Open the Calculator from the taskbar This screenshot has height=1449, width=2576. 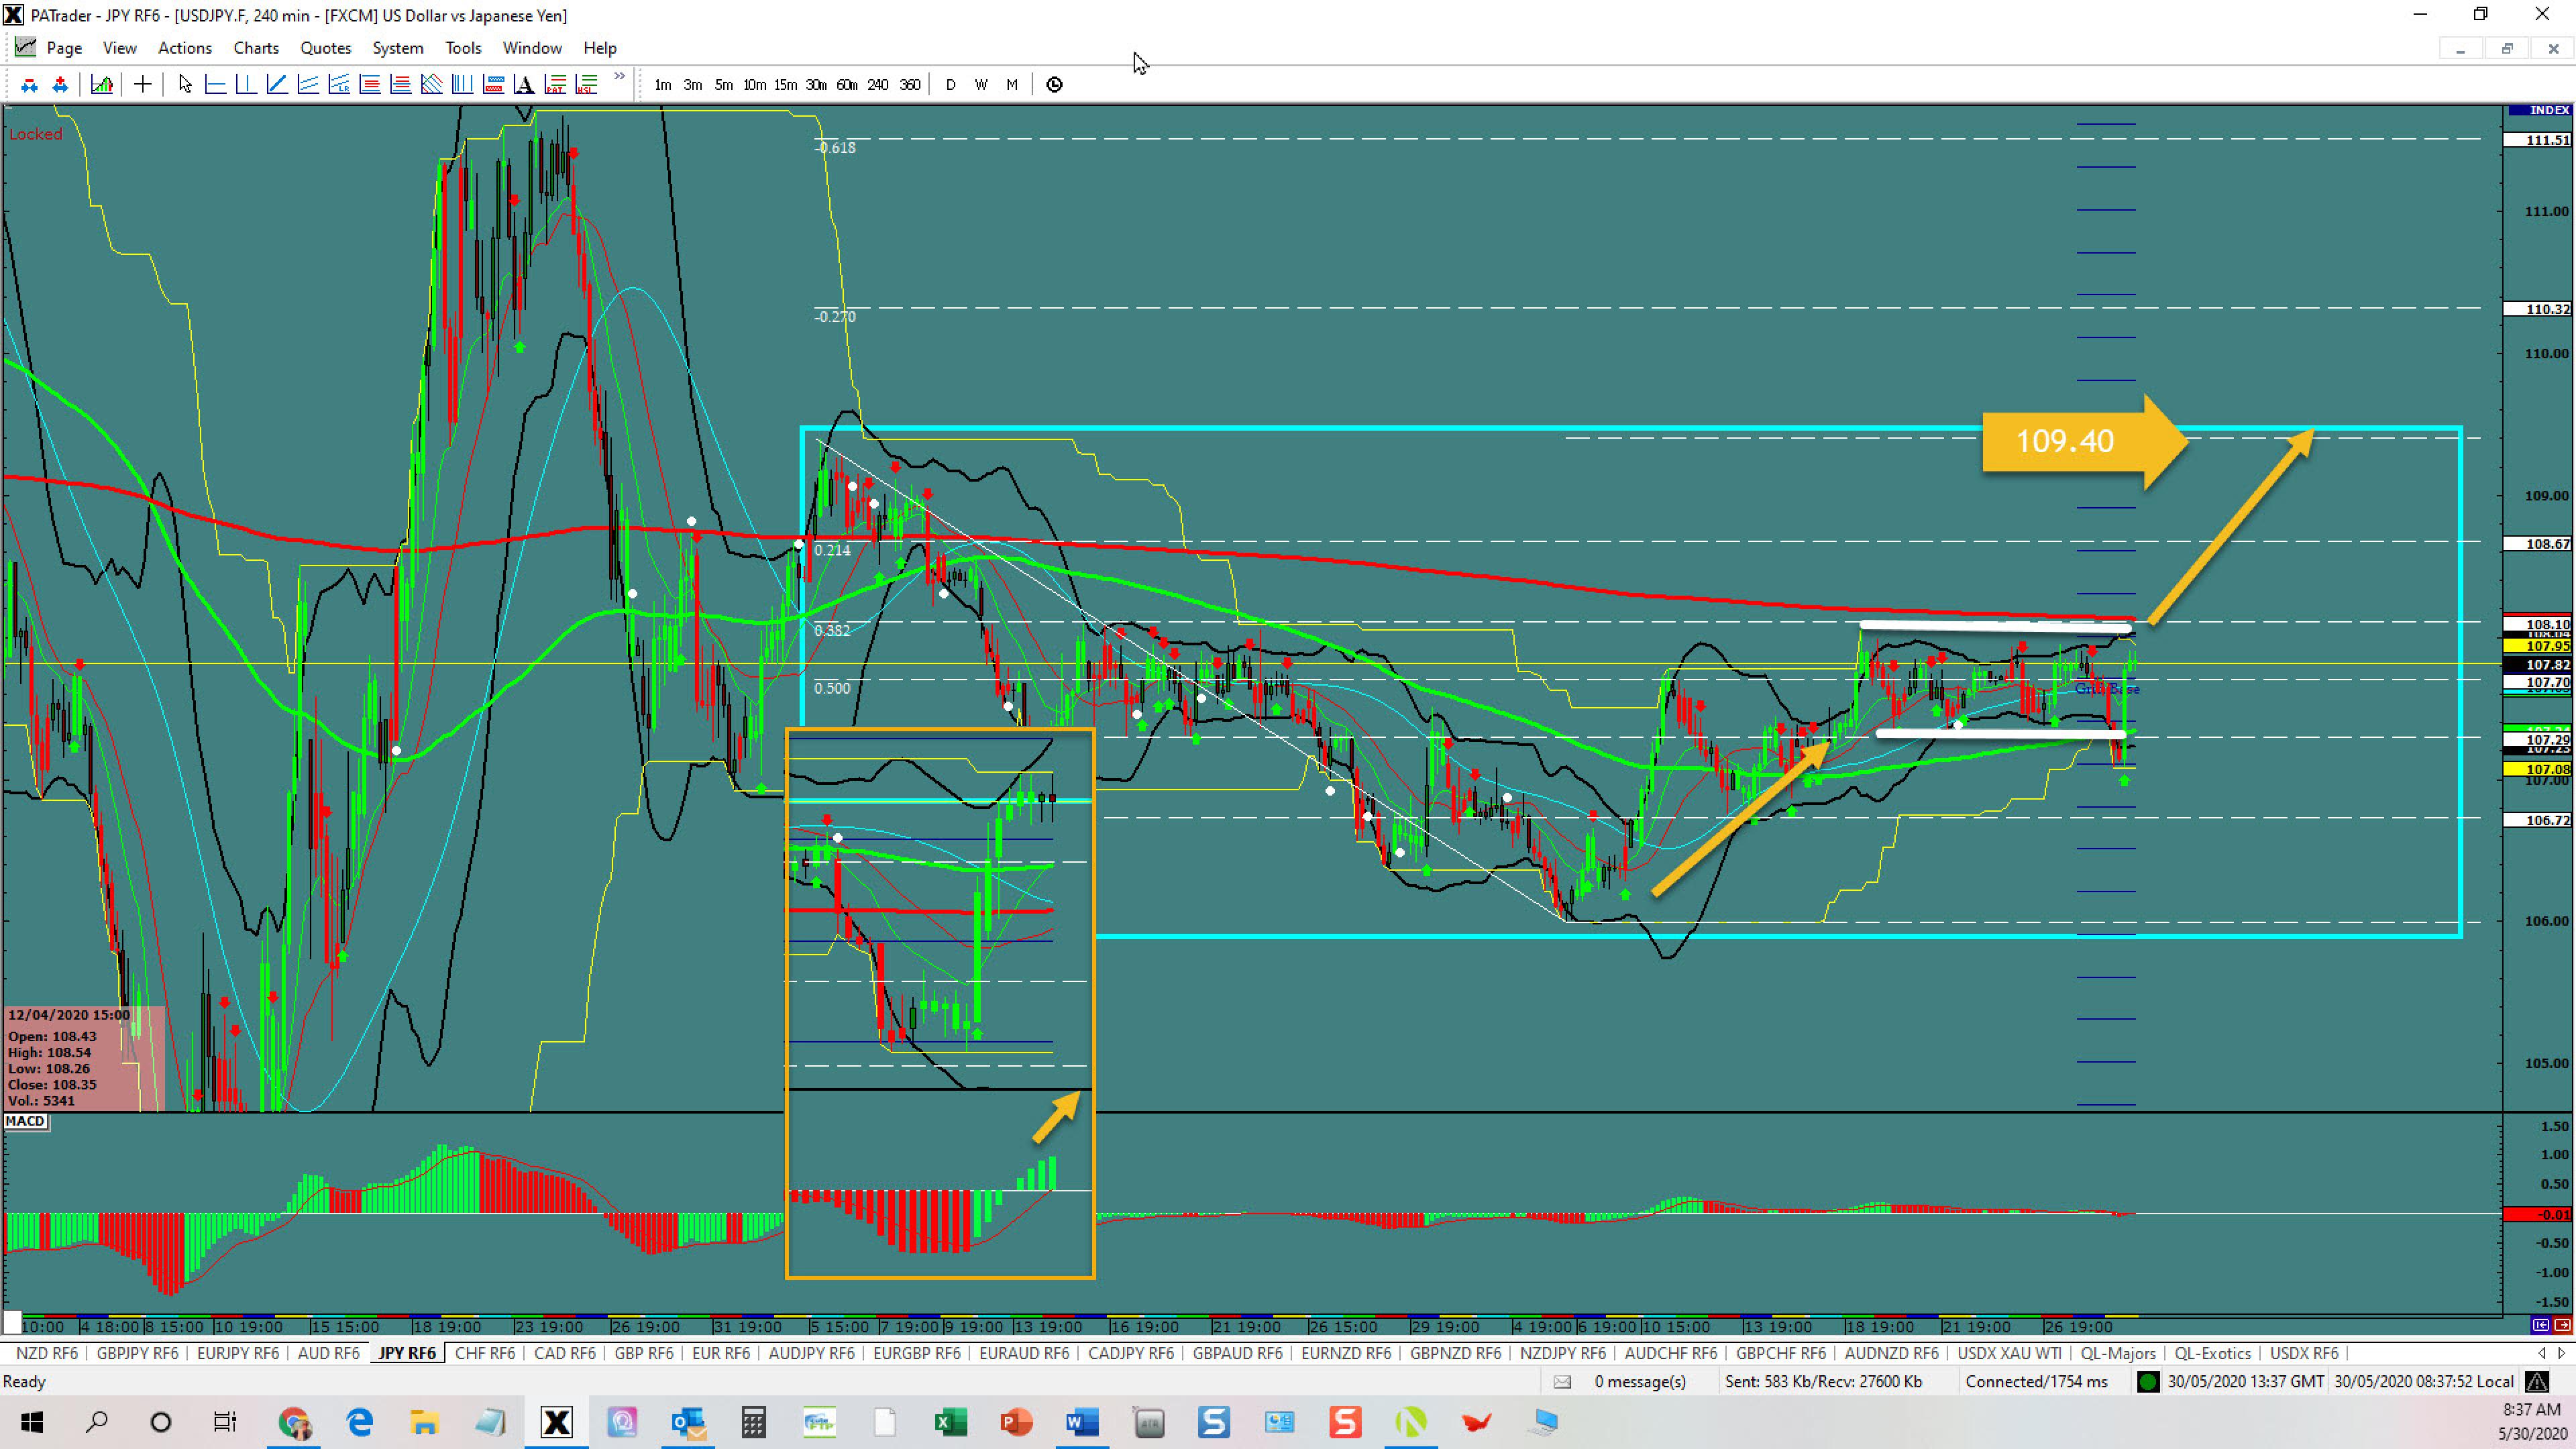tap(753, 1422)
